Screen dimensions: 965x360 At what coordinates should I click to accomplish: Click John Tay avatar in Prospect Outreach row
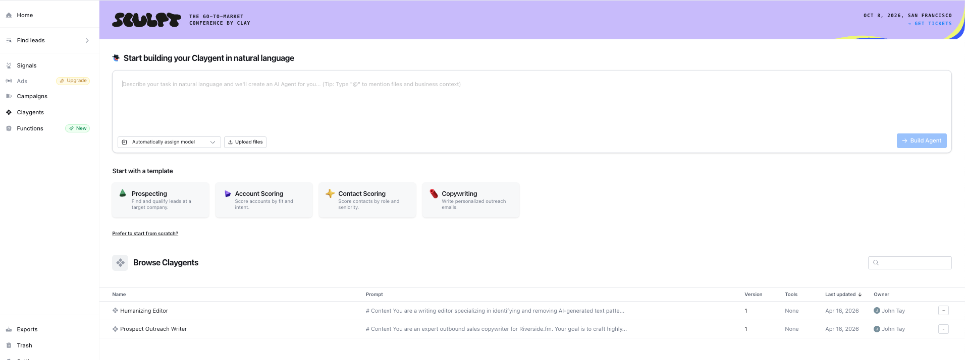click(x=877, y=329)
